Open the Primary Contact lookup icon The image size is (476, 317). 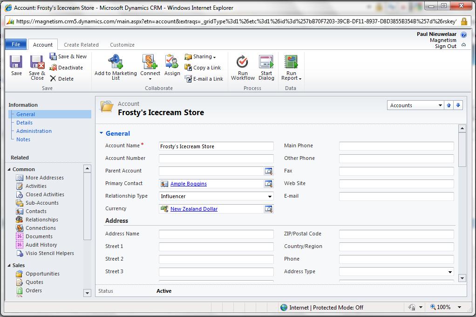point(269,184)
